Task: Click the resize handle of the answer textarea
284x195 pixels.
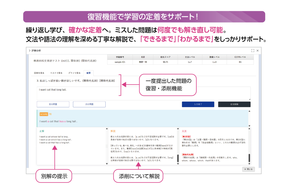Action: pos(249,99)
